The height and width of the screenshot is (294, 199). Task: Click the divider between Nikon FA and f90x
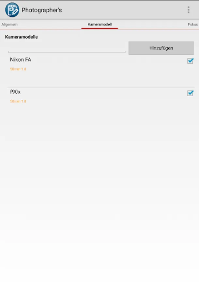click(100, 87)
